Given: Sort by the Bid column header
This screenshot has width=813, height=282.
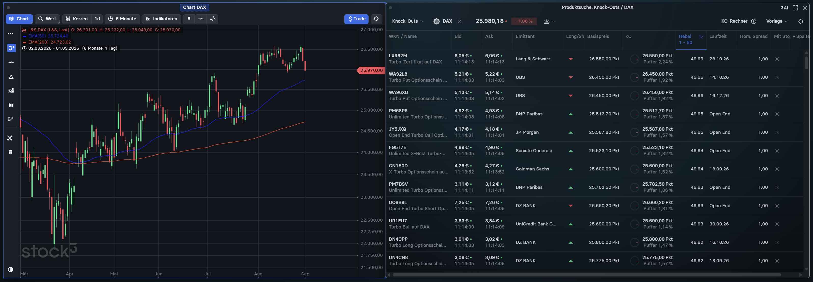Looking at the screenshot, I should pos(458,36).
